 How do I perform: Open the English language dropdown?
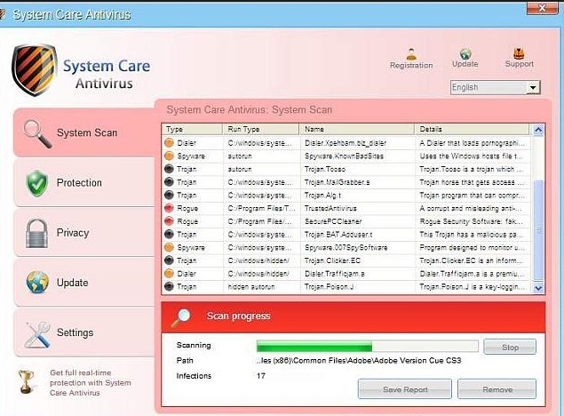(495, 87)
